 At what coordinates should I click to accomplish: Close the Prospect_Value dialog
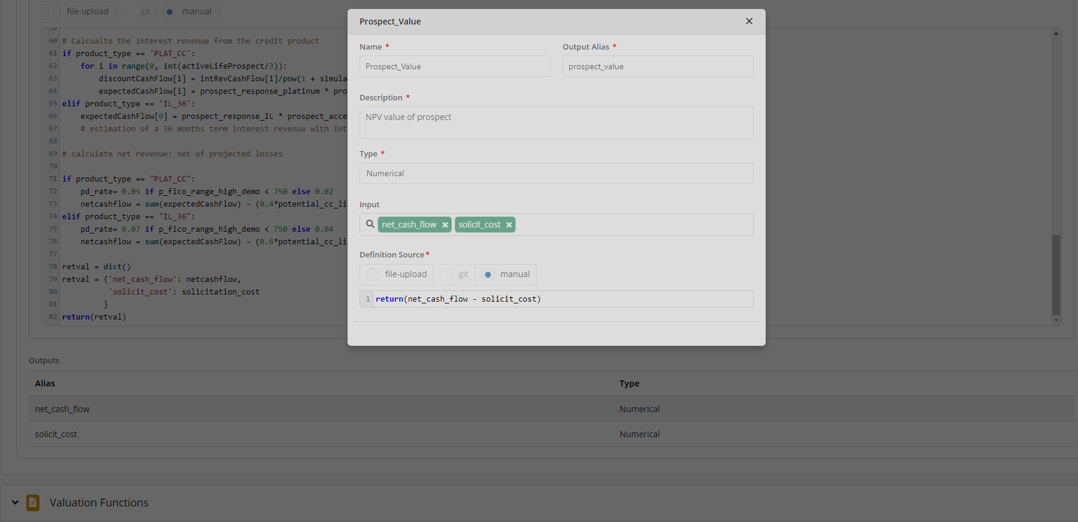[x=749, y=22]
